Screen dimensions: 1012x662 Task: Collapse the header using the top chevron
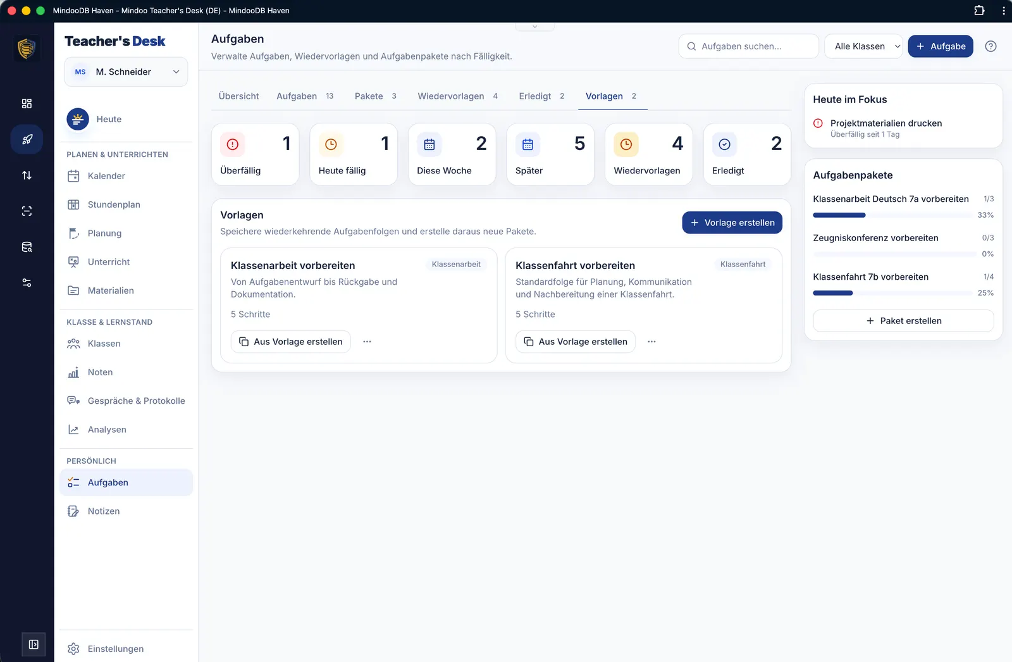(534, 27)
